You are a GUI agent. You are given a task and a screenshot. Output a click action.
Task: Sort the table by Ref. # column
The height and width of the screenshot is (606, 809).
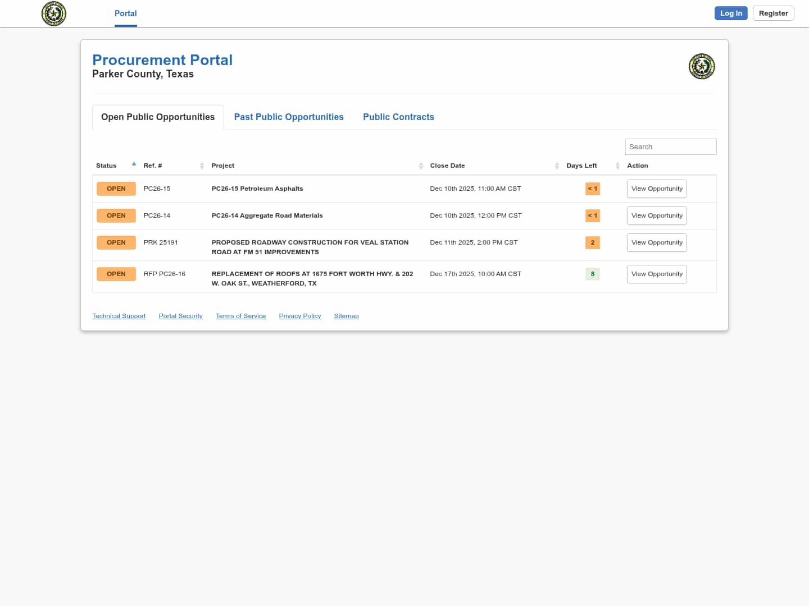202,166
